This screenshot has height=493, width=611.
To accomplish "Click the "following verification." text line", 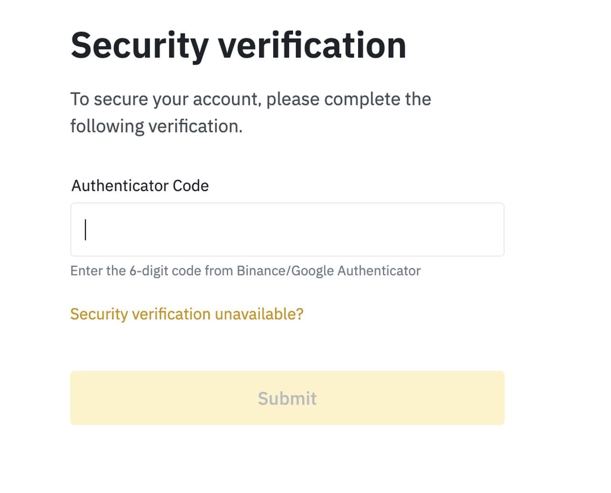I will click(156, 126).
